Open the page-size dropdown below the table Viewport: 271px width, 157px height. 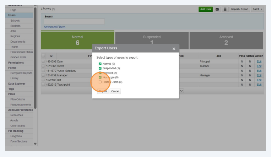(181, 91)
